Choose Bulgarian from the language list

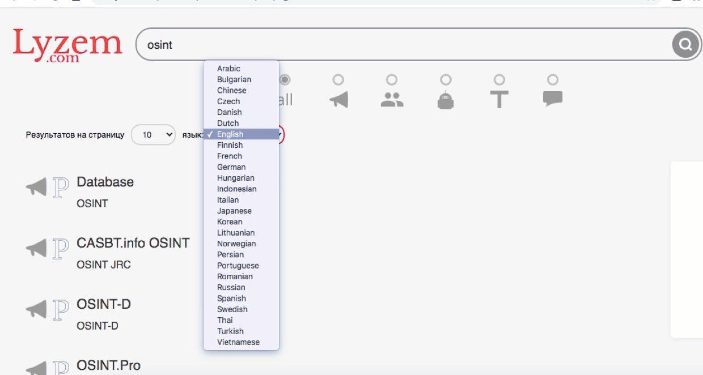pyautogui.click(x=241, y=79)
